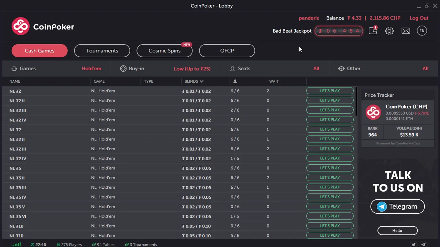440x247 pixels.
Task: Click the connection signal bars icon
Action: [16, 245]
